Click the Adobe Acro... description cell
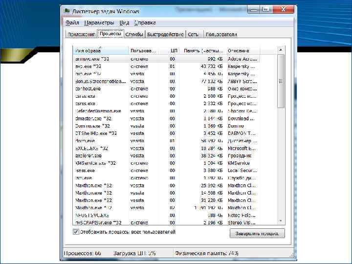Screen dimensions: 352x264 click(x=242, y=59)
